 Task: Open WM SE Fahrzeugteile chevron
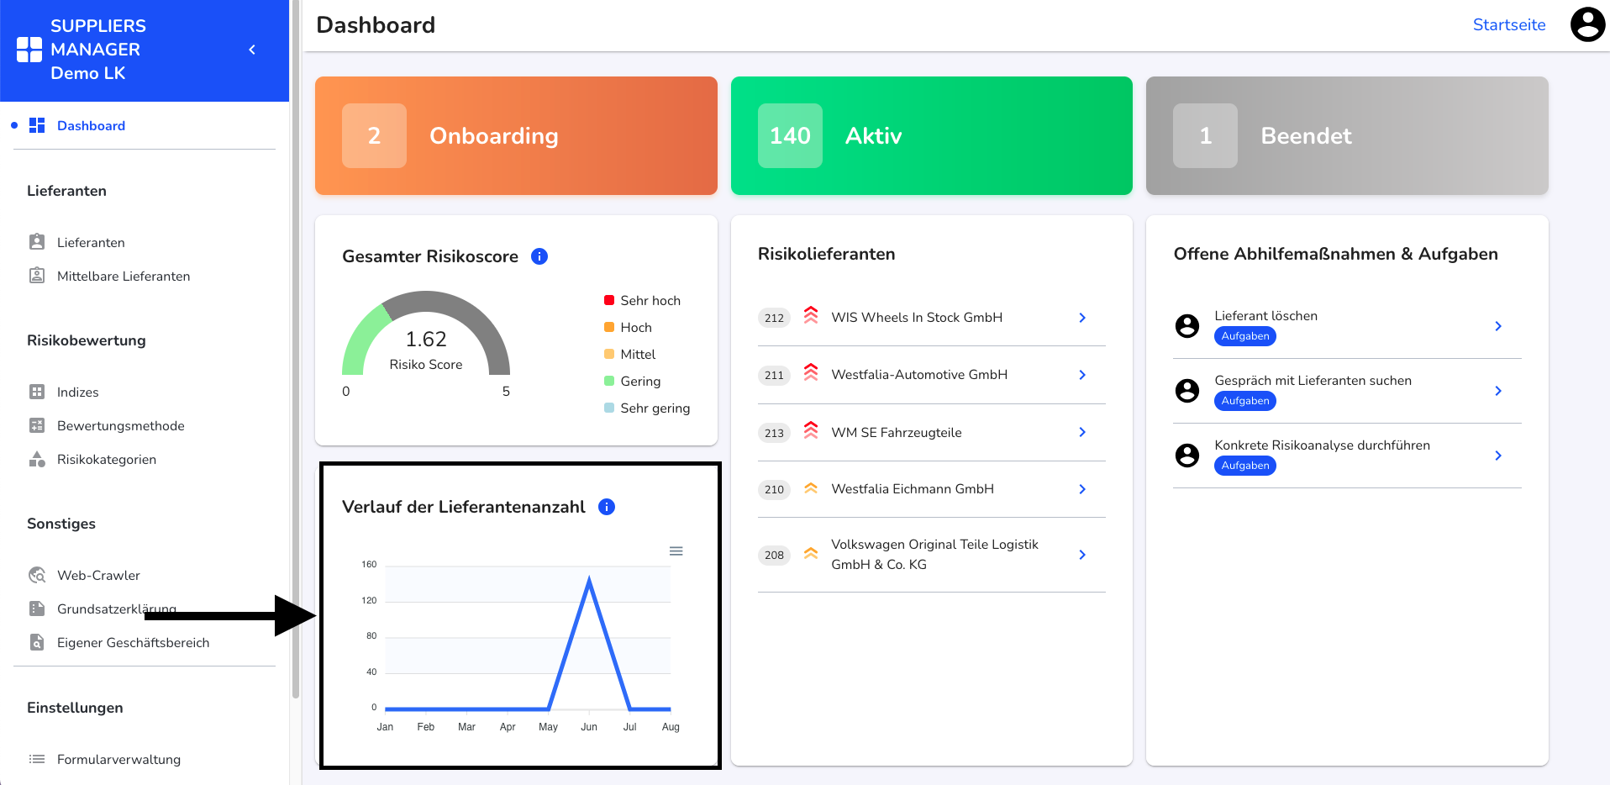pyautogui.click(x=1082, y=432)
